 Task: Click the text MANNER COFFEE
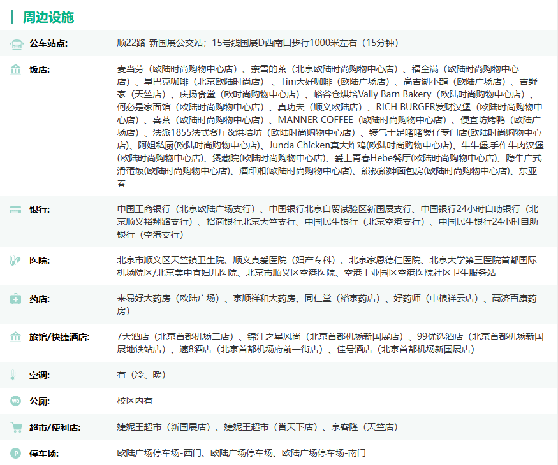(x=316, y=120)
